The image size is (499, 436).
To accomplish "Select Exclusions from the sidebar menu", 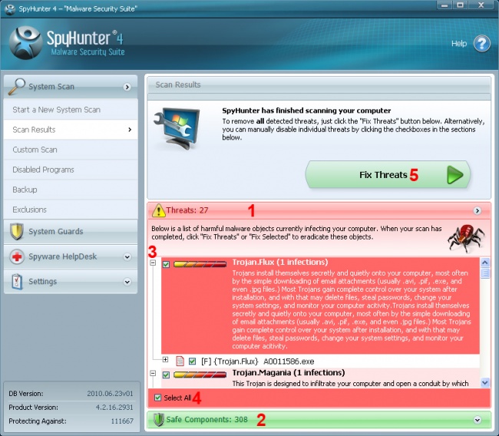I will pyautogui.click(x=30, y=210).
